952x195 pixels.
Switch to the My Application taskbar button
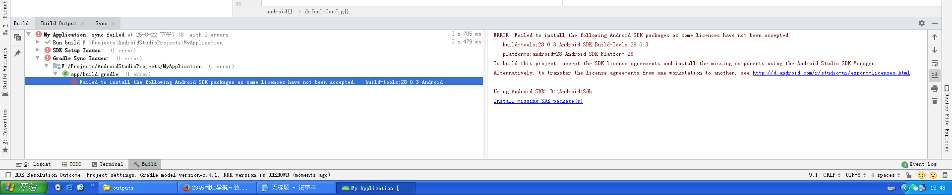[376, 188]
